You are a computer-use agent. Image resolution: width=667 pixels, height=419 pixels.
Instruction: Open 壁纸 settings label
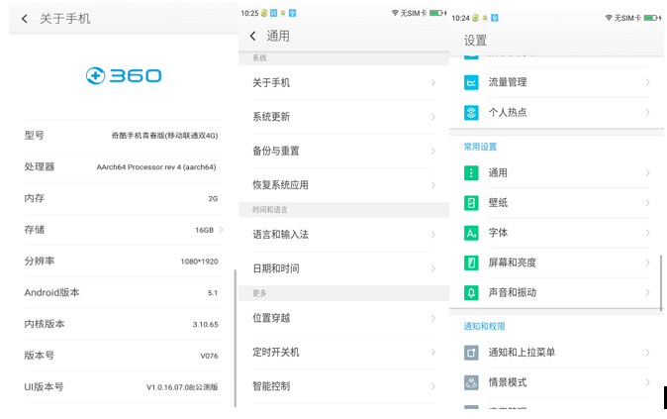498,203
